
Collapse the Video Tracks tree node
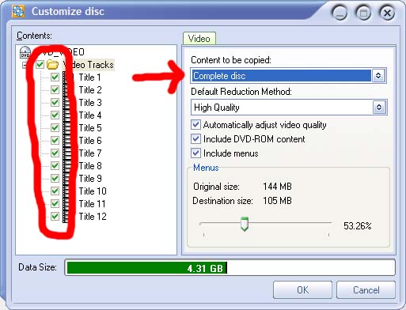pyautogui.click(x=25, y=65)
